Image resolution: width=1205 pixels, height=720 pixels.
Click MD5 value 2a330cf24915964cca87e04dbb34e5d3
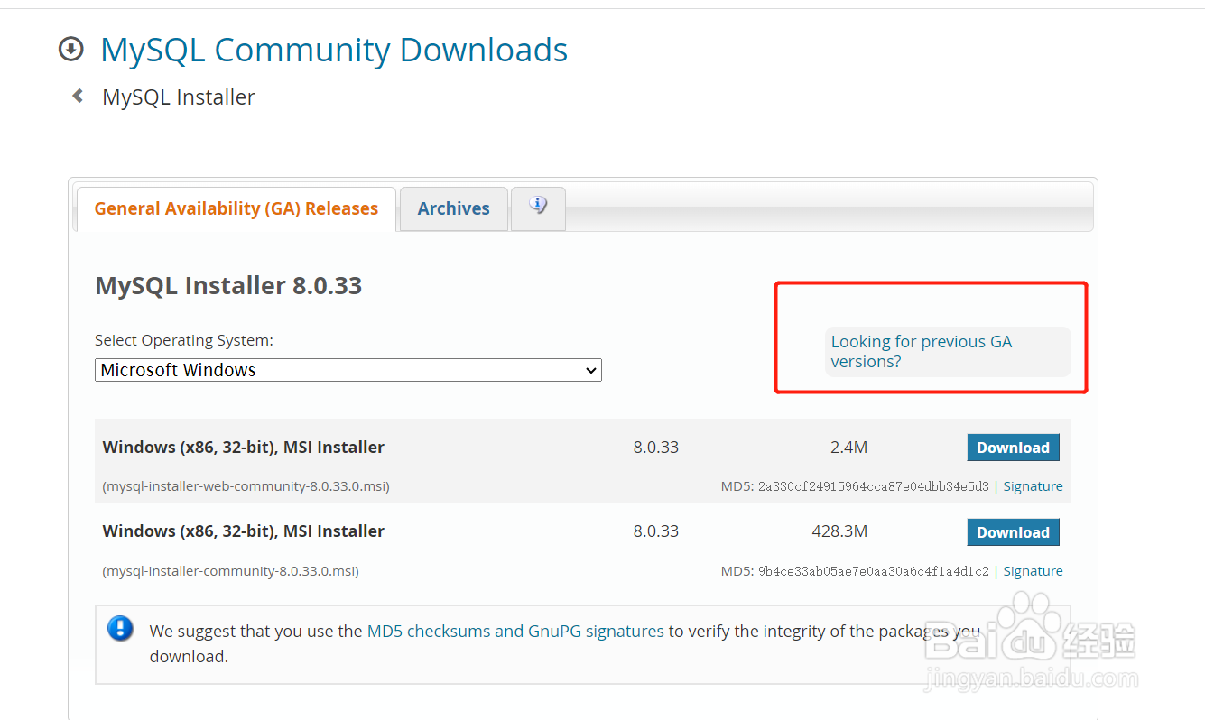click(873, 486)
